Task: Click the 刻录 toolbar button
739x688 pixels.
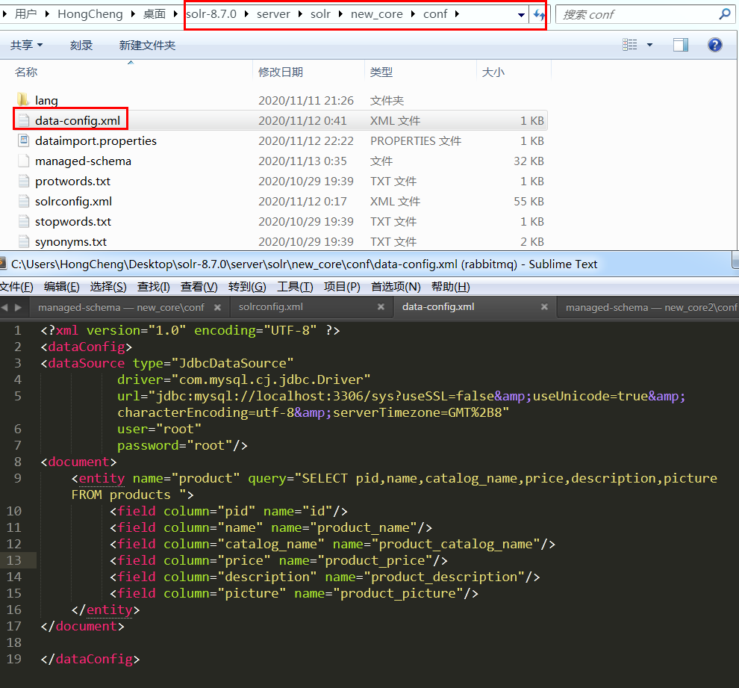Action: point(81,45)
